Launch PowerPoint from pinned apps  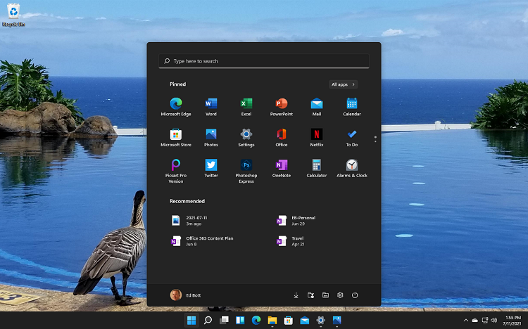[282, 104]
